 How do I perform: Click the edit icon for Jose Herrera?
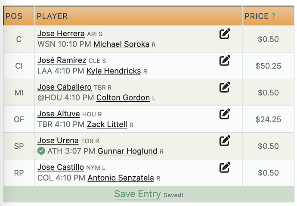(225, 34)
